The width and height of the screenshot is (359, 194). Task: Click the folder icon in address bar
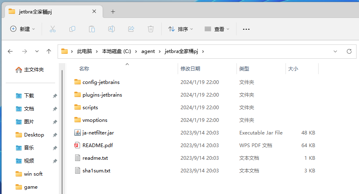[x=65, y=51]
